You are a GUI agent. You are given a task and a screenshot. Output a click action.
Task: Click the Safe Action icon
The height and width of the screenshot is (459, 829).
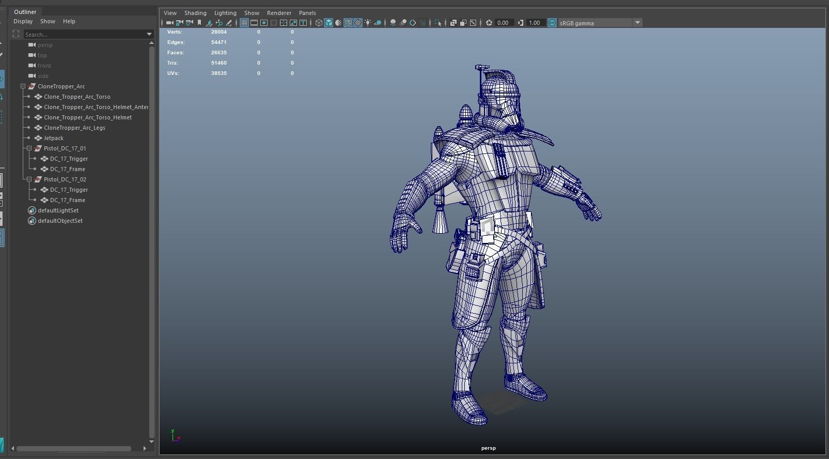293,23
